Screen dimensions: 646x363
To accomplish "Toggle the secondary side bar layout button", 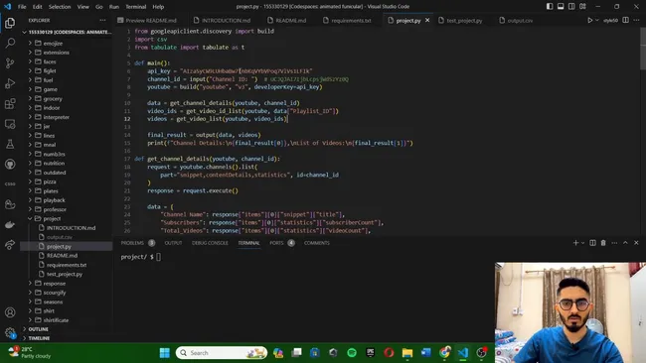I will click(571, 7).
